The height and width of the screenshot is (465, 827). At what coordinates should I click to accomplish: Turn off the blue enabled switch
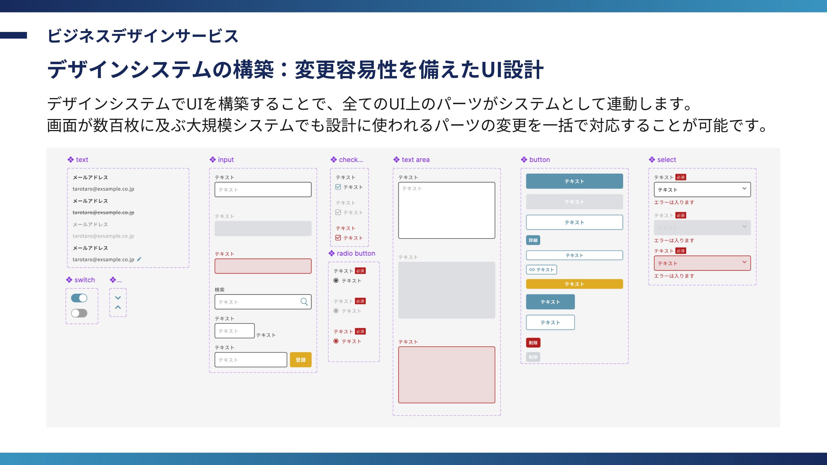point(79,298)
